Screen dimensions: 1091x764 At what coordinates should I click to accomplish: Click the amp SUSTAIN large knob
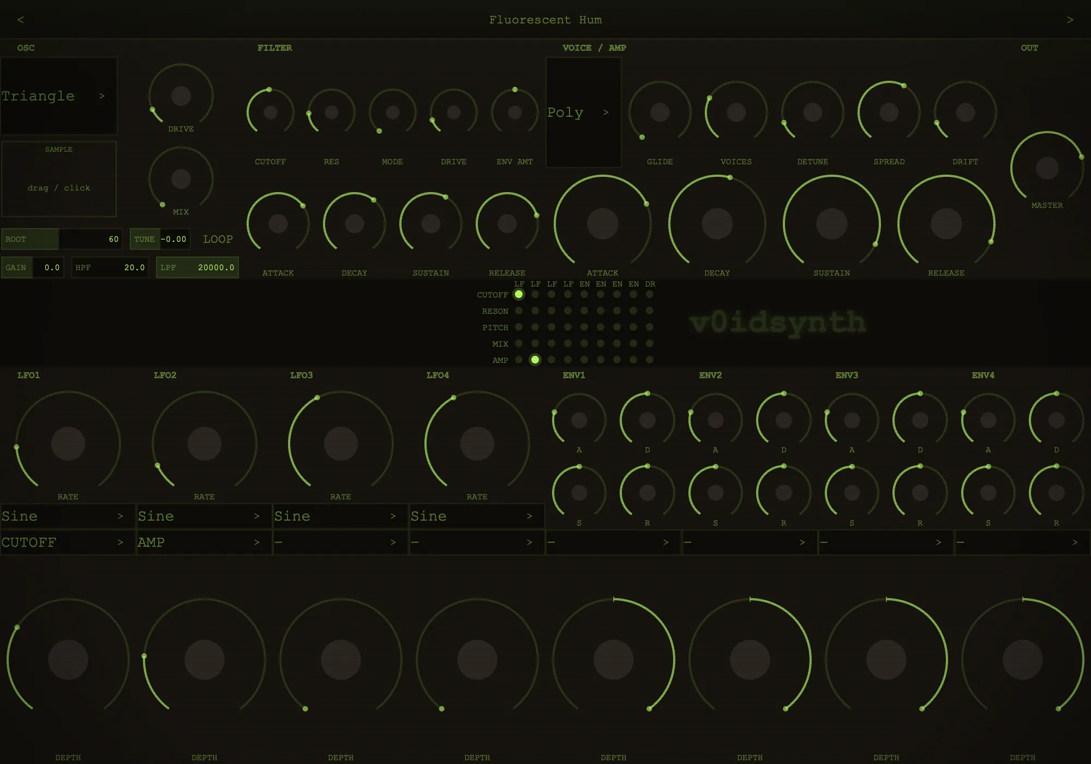[832, 224]
